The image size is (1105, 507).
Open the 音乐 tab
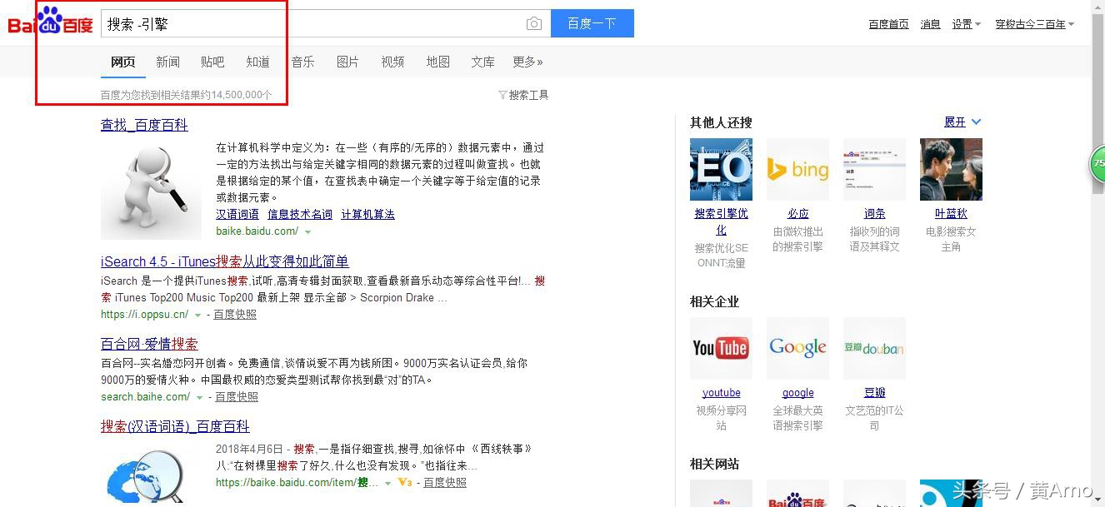point(303,62)
